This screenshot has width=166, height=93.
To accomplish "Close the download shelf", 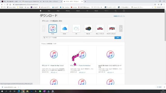I will point(164,87).
